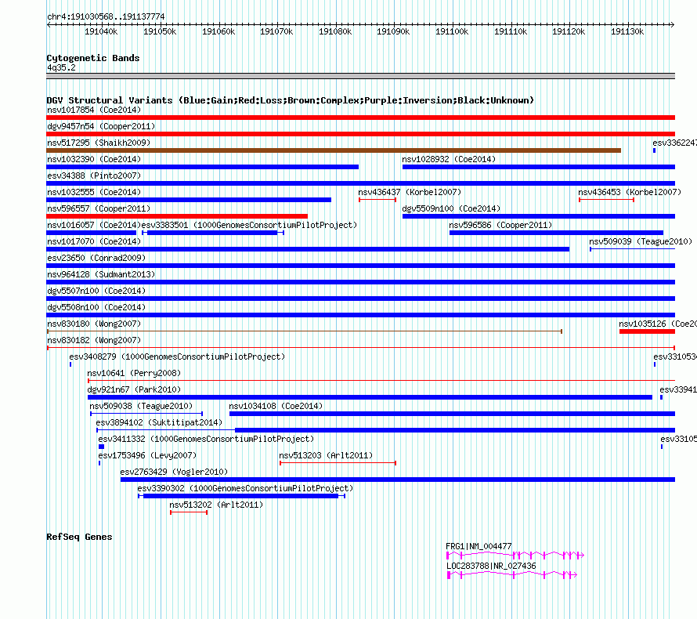
Task: Click the 191080k ruler label
Action: [x=335, y=31]
